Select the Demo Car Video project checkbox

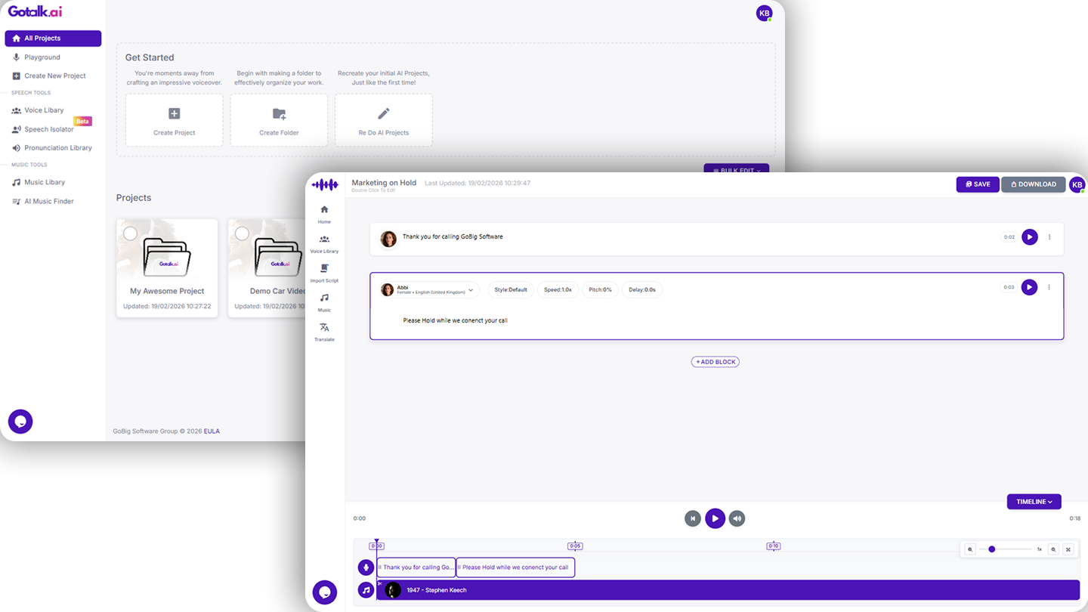click(x=242, y=233)
